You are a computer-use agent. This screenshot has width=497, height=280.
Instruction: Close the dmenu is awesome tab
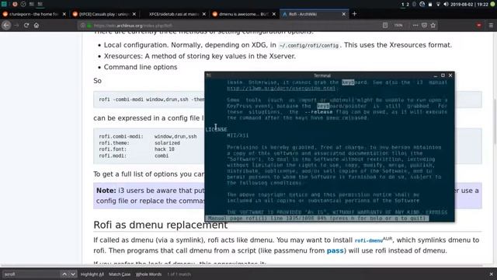tap(274, 14)
